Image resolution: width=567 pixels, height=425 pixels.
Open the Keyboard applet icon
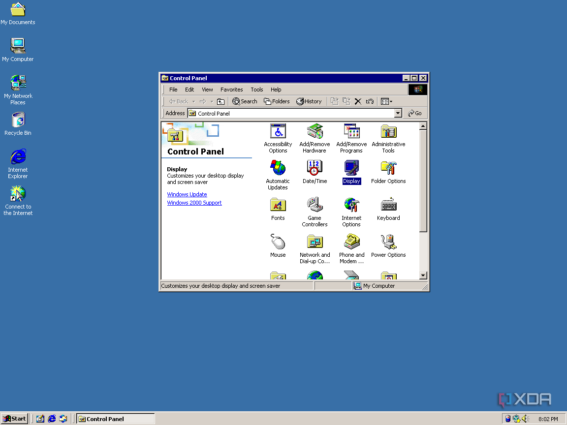[388, 205]
